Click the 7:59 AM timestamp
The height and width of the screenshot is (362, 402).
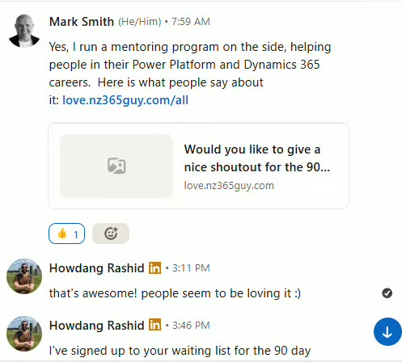pos(191,22)
